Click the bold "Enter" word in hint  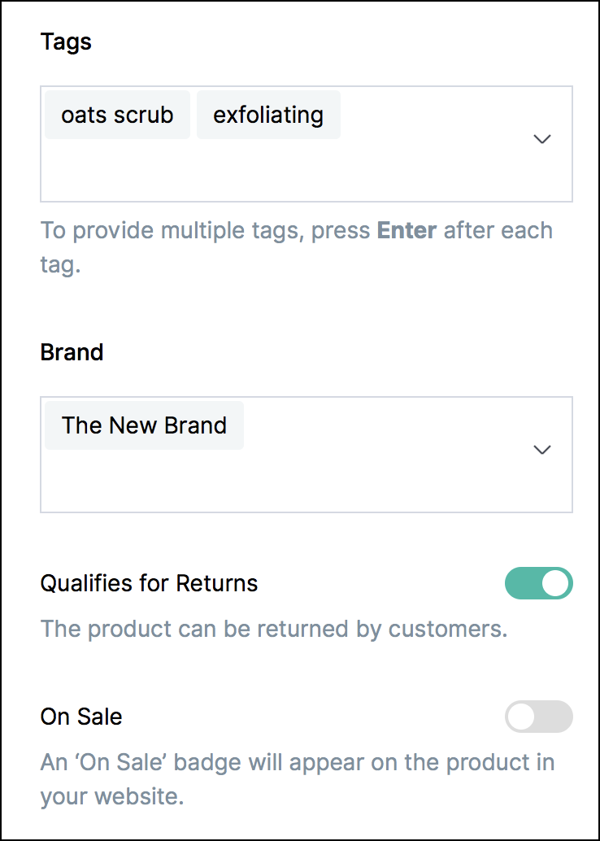(407, 231)
